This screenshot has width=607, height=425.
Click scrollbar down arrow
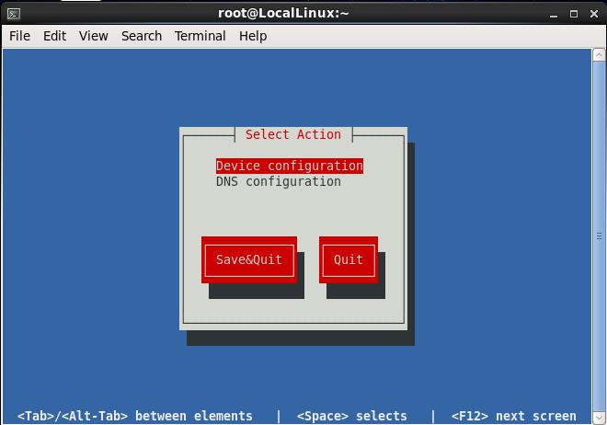click(599, 418)
